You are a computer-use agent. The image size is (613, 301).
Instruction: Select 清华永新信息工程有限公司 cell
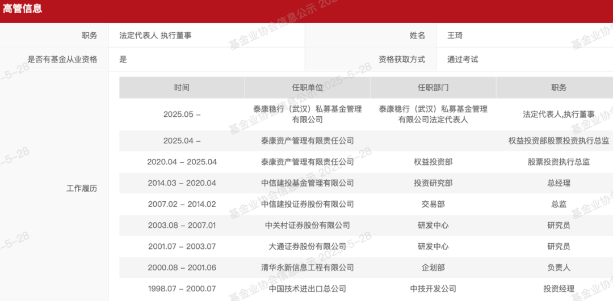point(307,268)
